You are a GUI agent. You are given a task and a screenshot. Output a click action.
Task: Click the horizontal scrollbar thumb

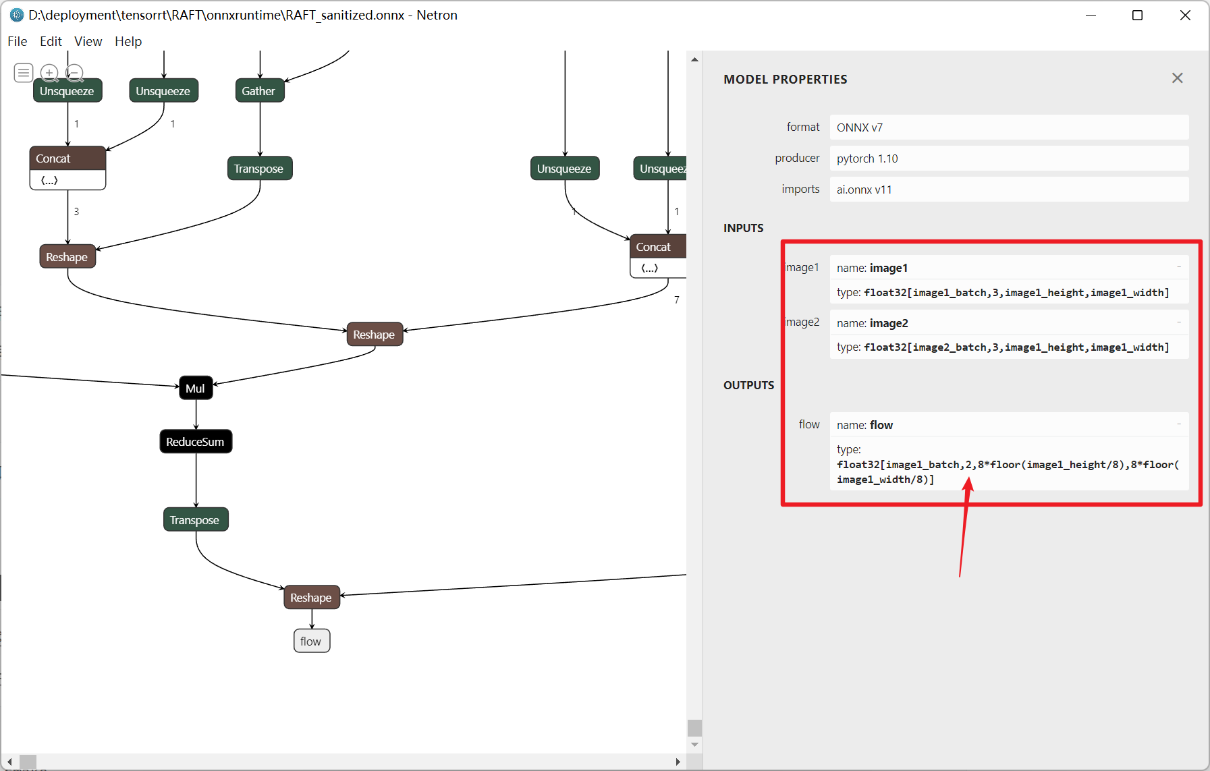click(28, 762)
